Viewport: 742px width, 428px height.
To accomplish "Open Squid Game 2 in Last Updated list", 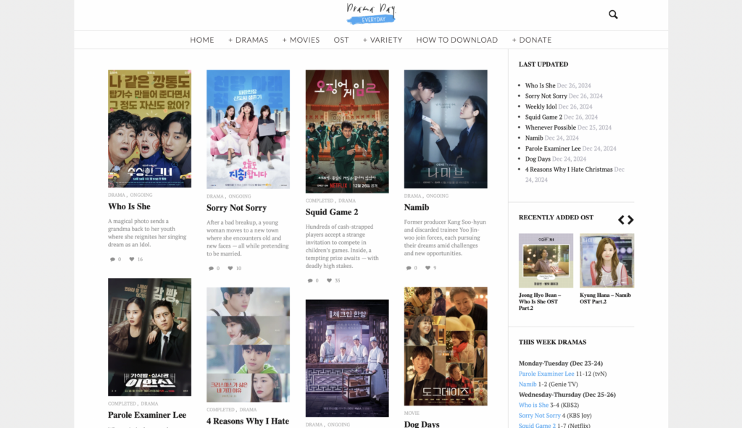I will pyautogui.click(x=543, y=117).
